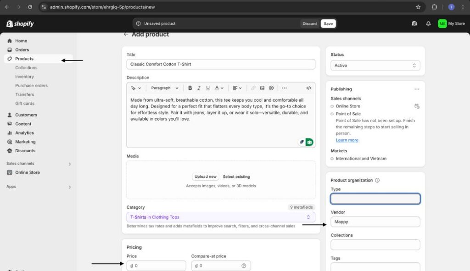Apply bold formatting to description
470x271 pixels.
pos(190,88)
